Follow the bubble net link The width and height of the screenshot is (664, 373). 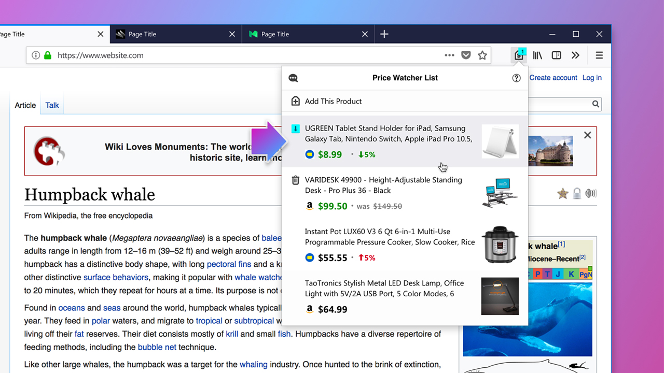[x=157, y=347]
